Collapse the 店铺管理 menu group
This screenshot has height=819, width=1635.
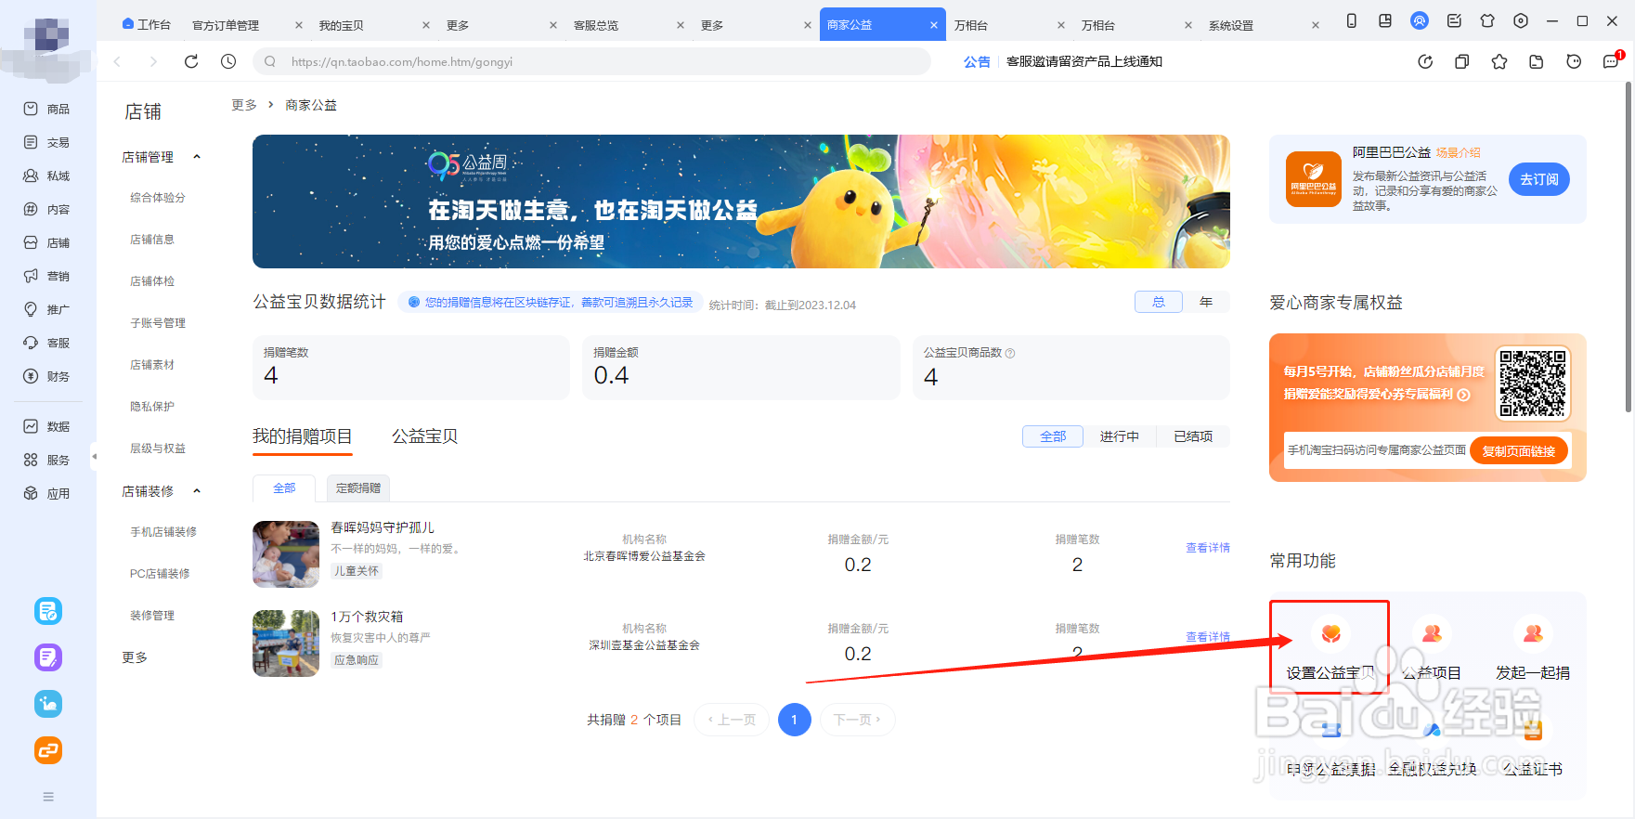coord(197,157)
